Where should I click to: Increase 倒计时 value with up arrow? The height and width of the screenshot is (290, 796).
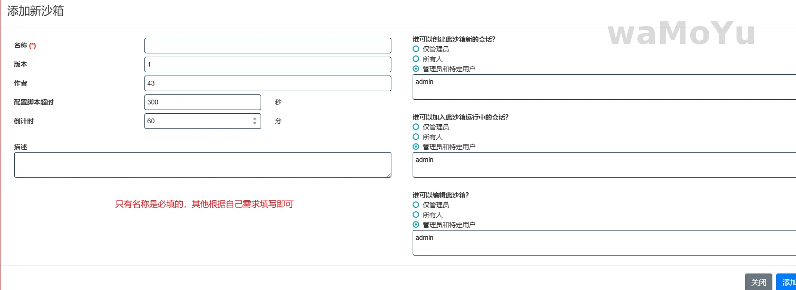[x=254, y=119]
